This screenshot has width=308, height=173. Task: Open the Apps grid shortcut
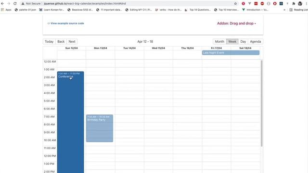click(x=6, y=10)
